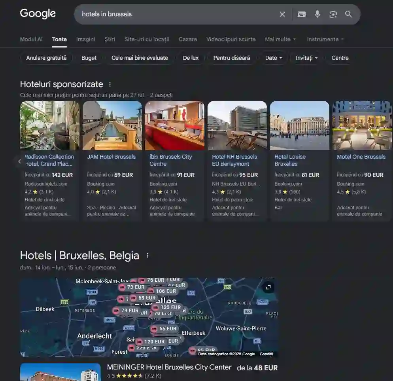Click the 106 EUR hotel pin on map
Image resolution: width=393 pixels, height=381 pixels.
[x=162, y=291]
